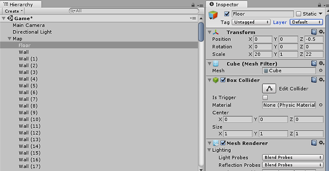Click the Box Collider green cube icon
Image resolution: width=329 pixels, height=171 pixels.
point(216,80)
